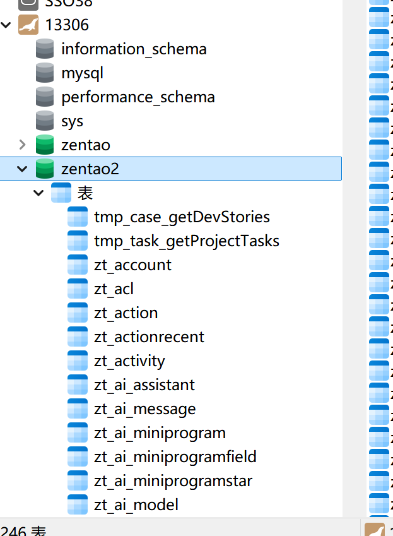393x536 pixels.
Task: Click the zt_actionrecent table icon
Action: 78,336
